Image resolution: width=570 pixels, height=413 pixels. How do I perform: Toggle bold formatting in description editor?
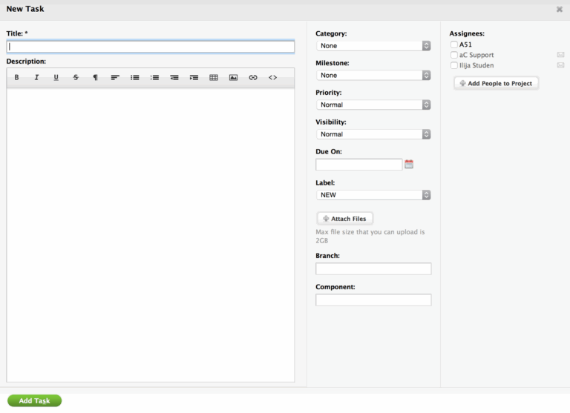(16, 77)
